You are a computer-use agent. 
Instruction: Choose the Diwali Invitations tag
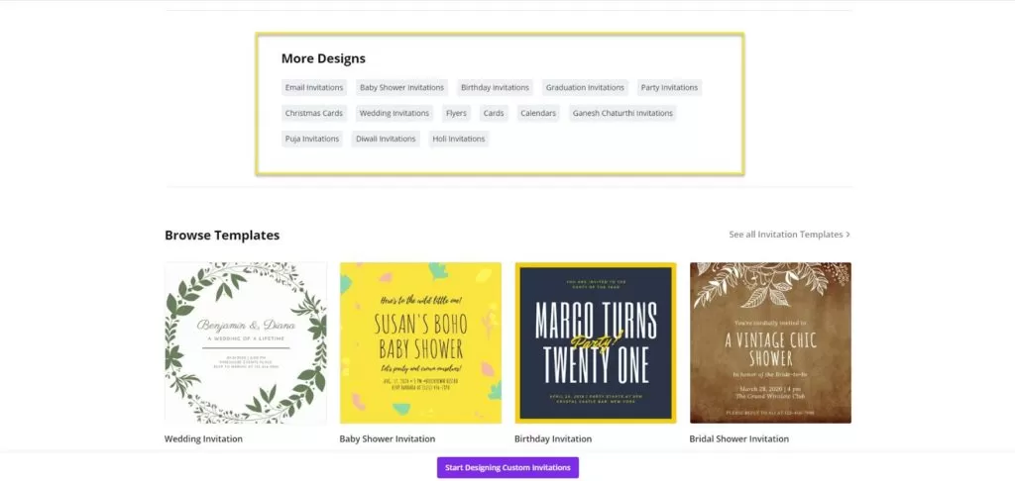click(x=386, y=139)
